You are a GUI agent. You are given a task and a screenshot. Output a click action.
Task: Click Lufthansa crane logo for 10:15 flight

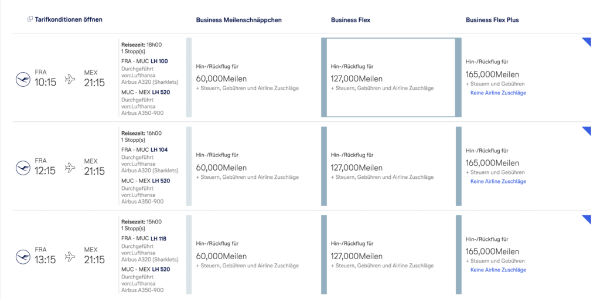coord(23,80)
